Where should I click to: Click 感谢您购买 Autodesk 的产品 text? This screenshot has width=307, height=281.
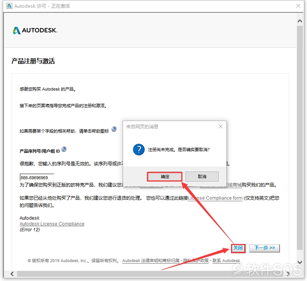pos(47,89)
